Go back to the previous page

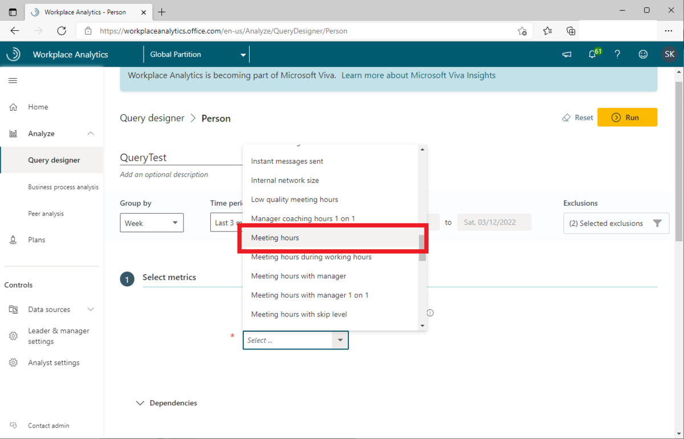15,31
